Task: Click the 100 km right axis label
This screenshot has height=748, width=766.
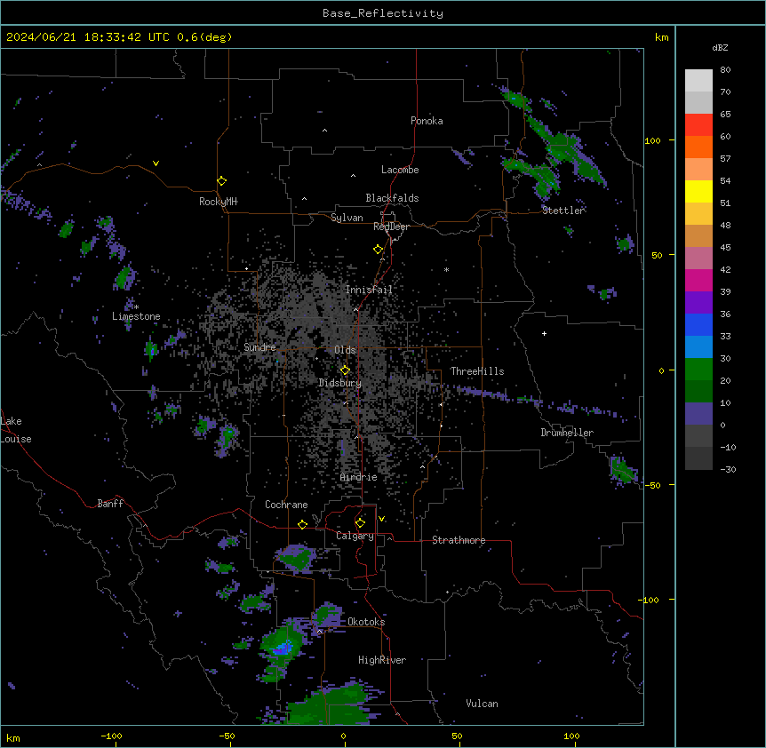Action: 652,140
